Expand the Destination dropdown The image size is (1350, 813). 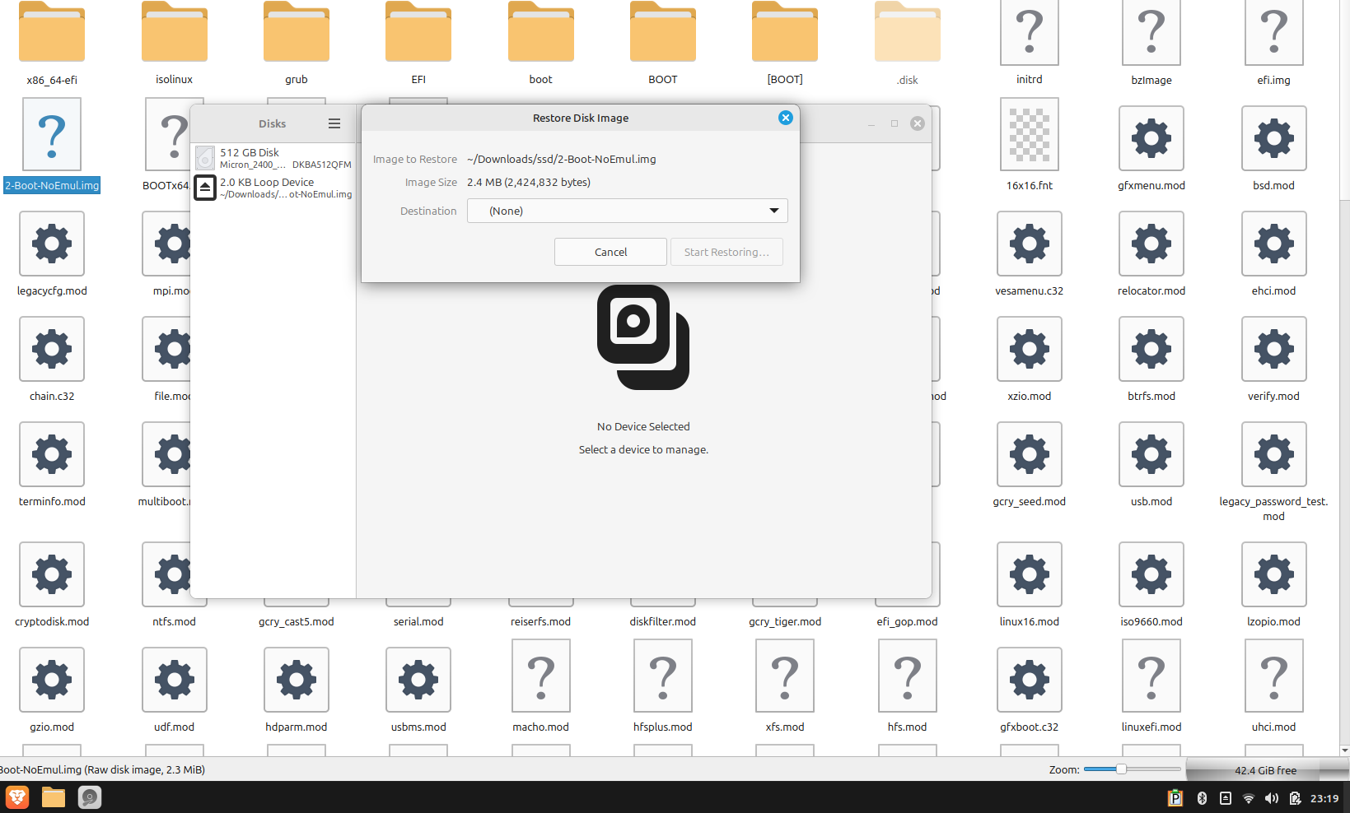(627, 211)
